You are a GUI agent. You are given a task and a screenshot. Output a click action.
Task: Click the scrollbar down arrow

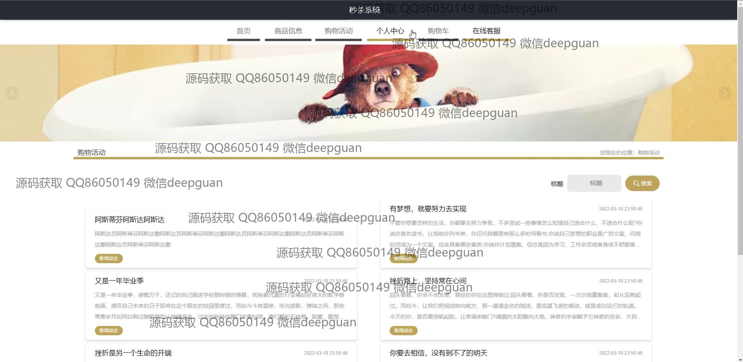740,359
